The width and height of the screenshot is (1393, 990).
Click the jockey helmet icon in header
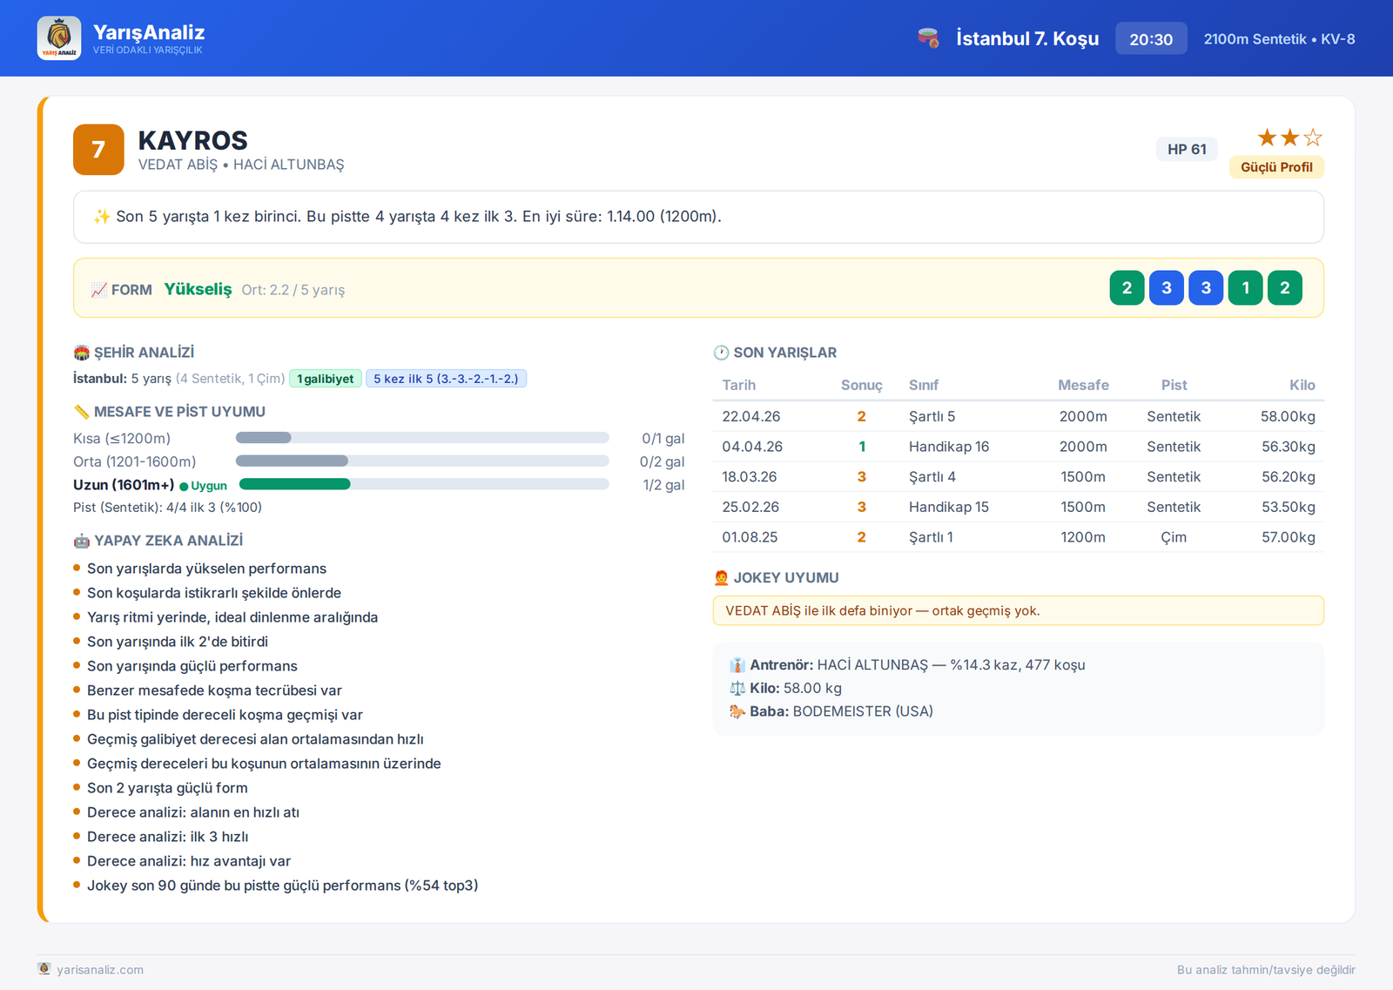coord(928,38)
